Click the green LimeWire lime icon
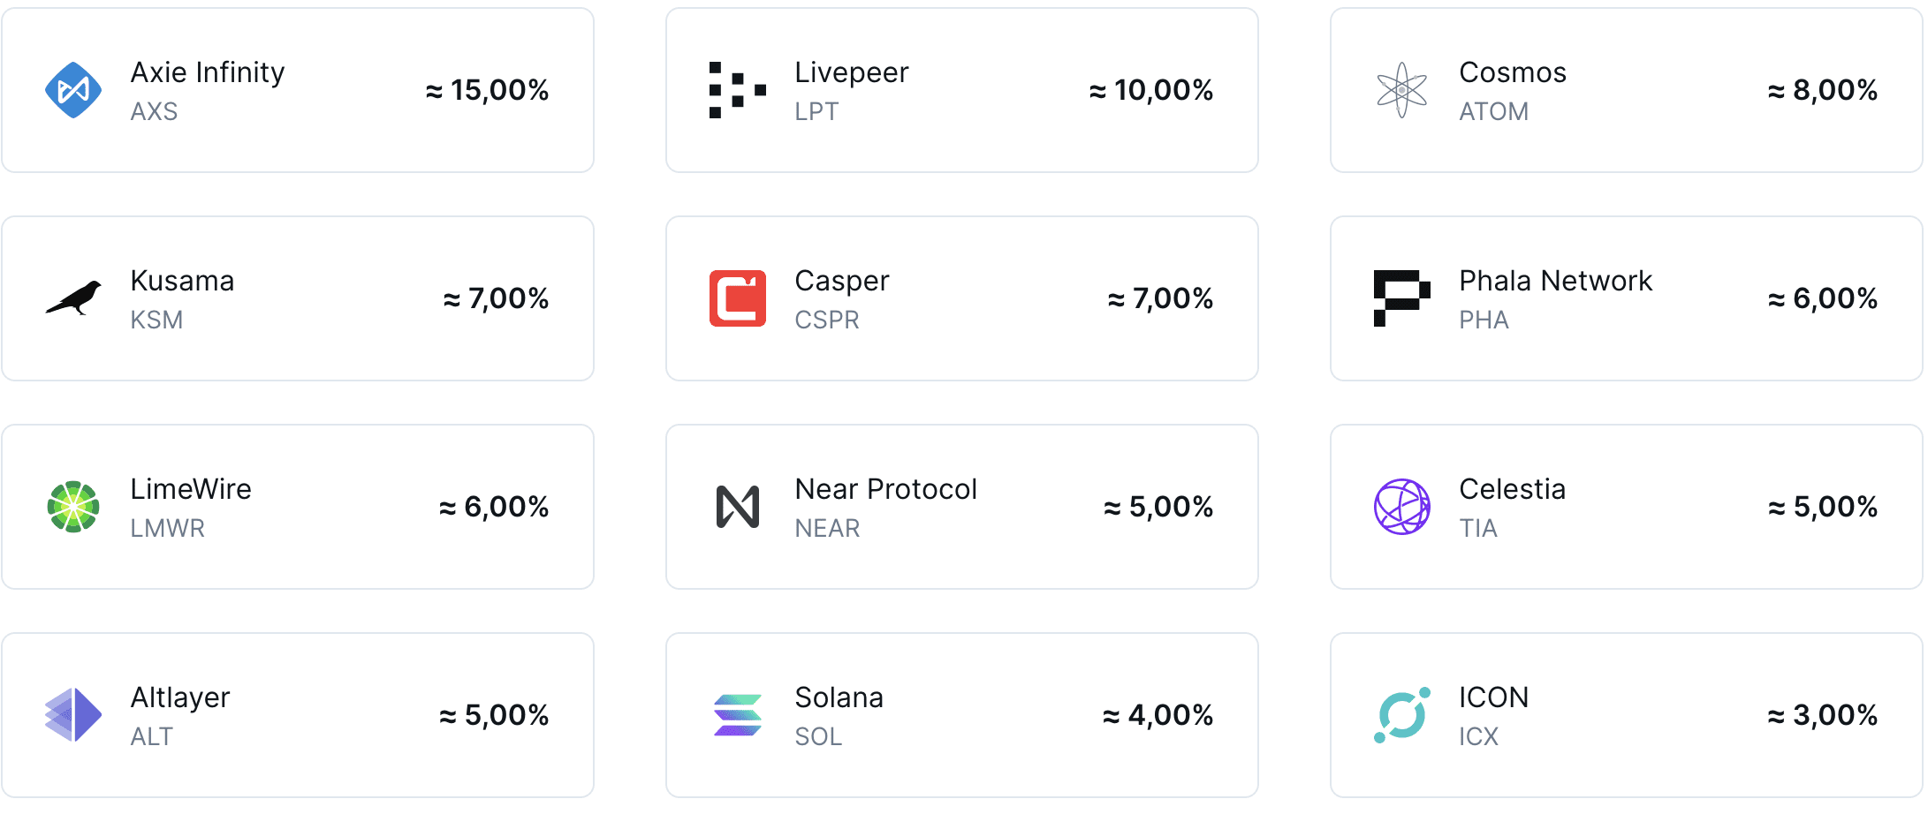Screen dimensions: 1928x814 [73, 507]
